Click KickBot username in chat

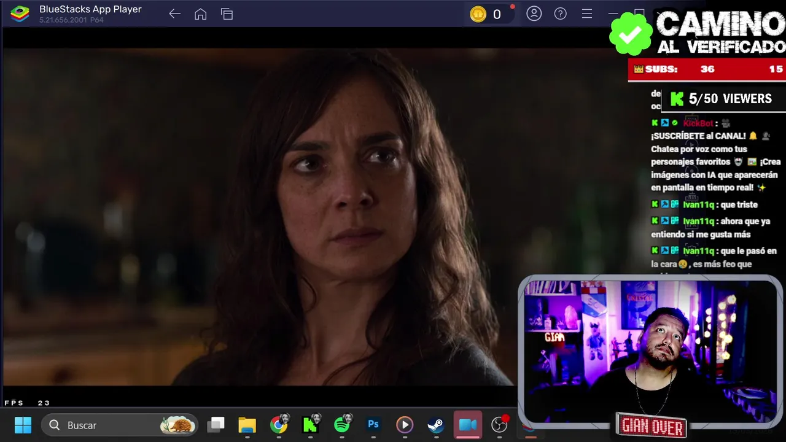click(698, 123)
